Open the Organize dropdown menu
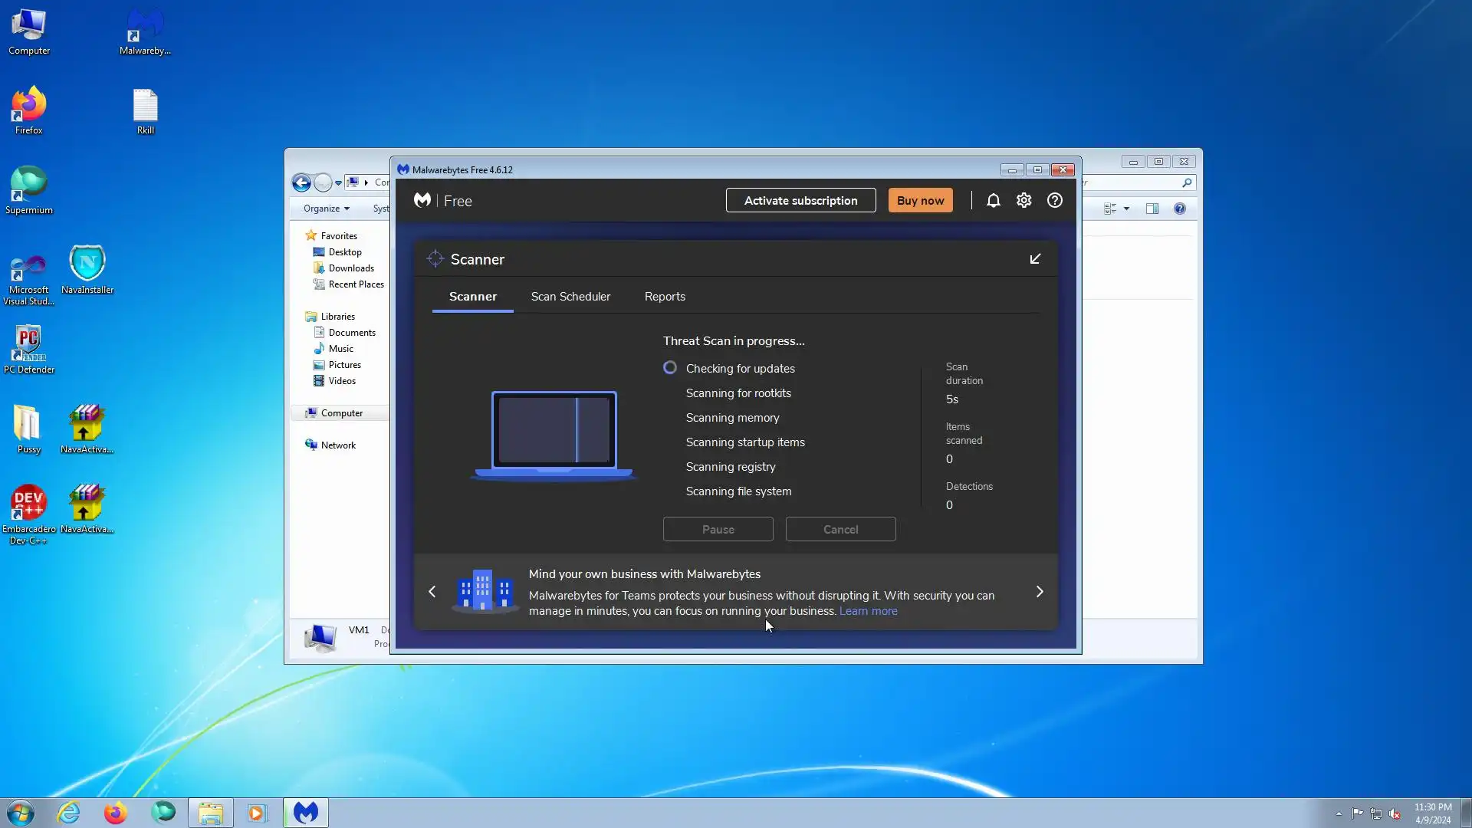 (x=326, y=209)
